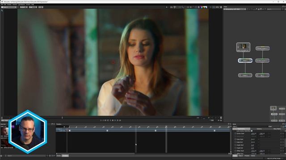Select the Prism 1 node in the tree
Image resolution: width=286 pixels, height=160 pixels.
pos(245,60)
